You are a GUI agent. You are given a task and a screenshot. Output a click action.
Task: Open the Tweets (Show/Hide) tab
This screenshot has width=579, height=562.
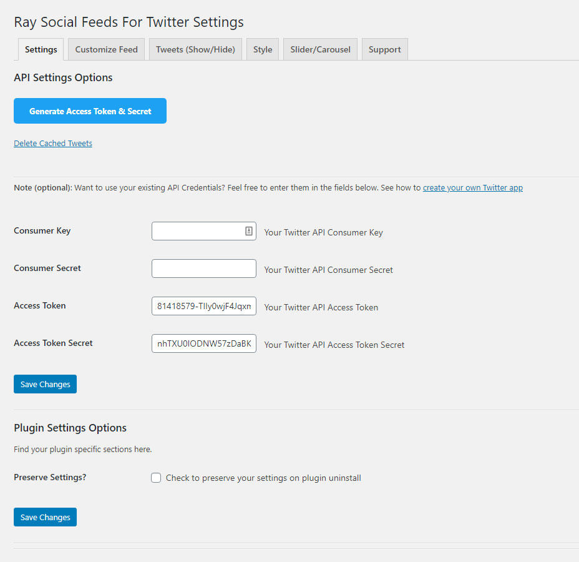195,49
